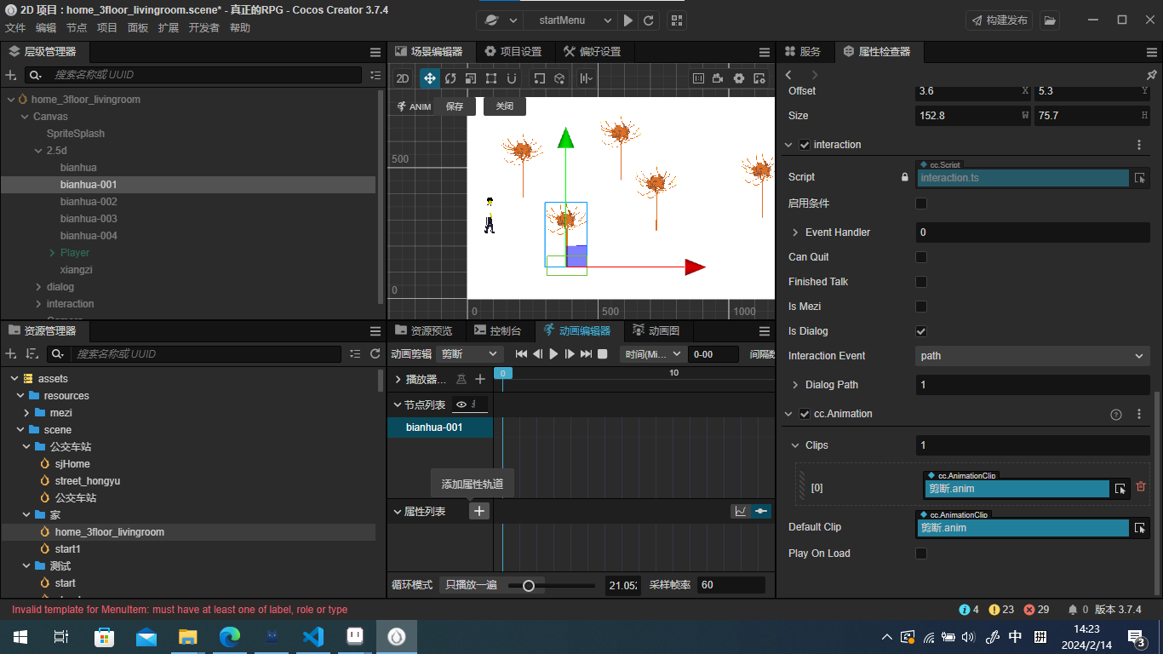Click the timeline zoom slider handle
This screenshot has width=1163, height=654.
tap(529, 586)
